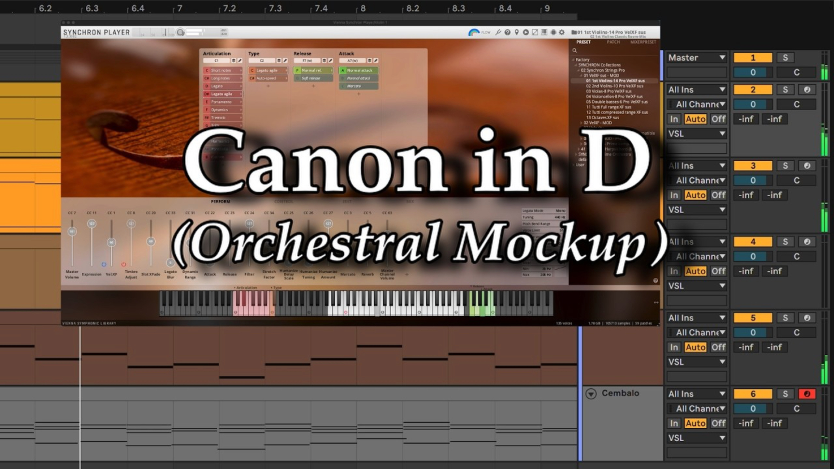The width and height of the screenshot is (834, 469).
Task: Select the PERFORM tab
Action: pyautogui.click(x=220, y=202)
